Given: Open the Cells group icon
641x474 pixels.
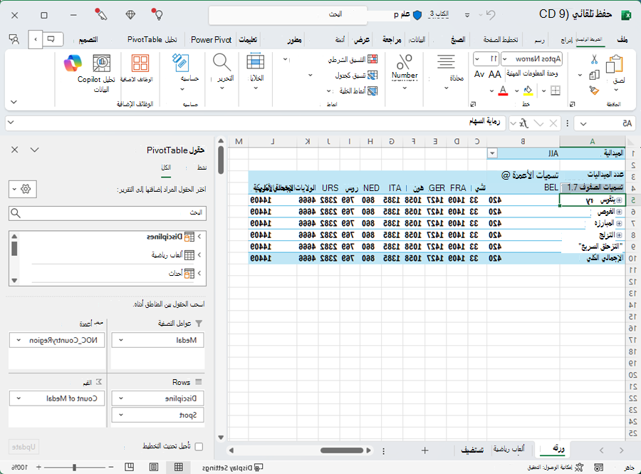Looking at the screenshot, I should (x=256, y=62).
